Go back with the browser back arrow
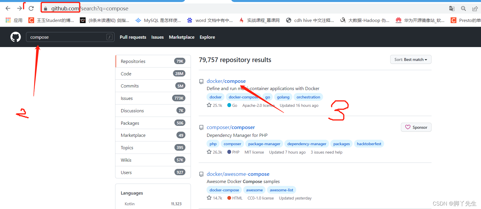481x209 pixels. point(8,8)
